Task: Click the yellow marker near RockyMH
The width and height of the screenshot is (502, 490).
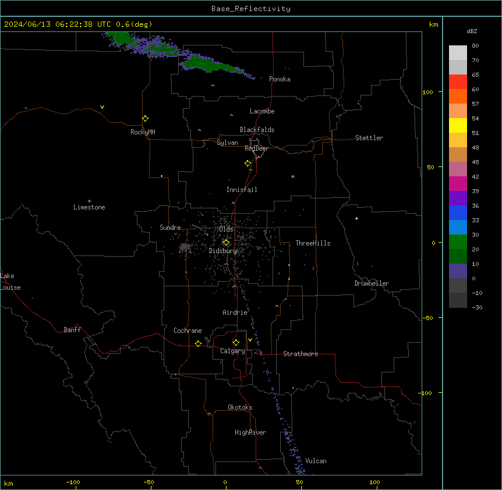Action: pyautogui.click(x=146, y=119)
